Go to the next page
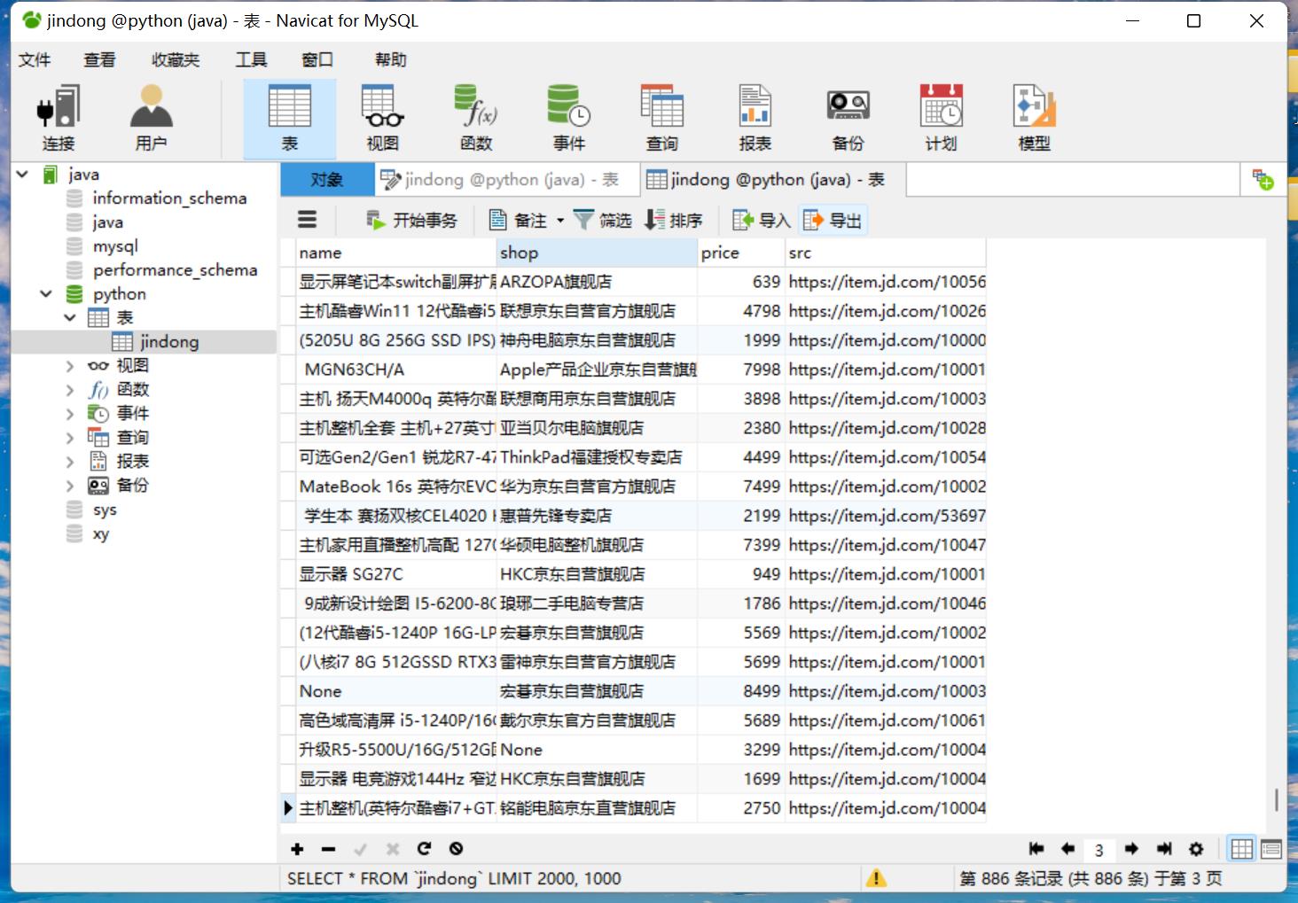This screenshot has height=903, width=1298. pyautogui.click(x=1131, y=849)
